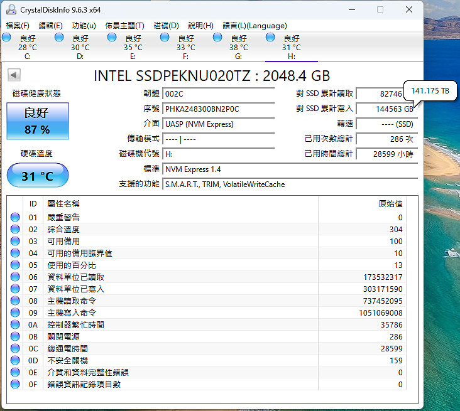This screenshot has height=411, width=460.
Task: Click status orb of attribute 04 可用的備用臨界值
Action: (x=15, y=253)
